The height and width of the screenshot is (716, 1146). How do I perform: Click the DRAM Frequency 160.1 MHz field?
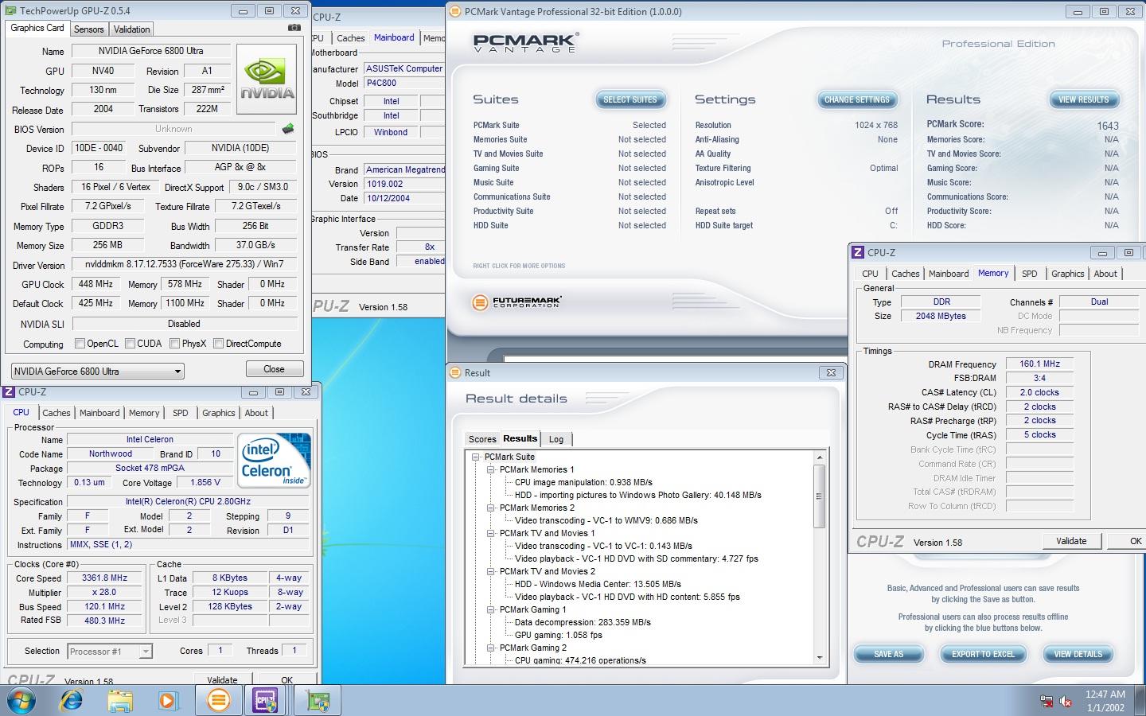pos(1039,364)
